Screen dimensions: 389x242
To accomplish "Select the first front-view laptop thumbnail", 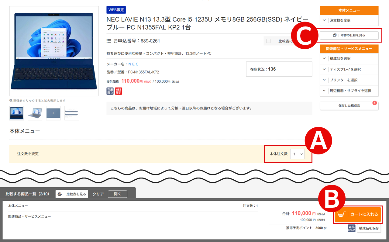I will tap(17, 113).
